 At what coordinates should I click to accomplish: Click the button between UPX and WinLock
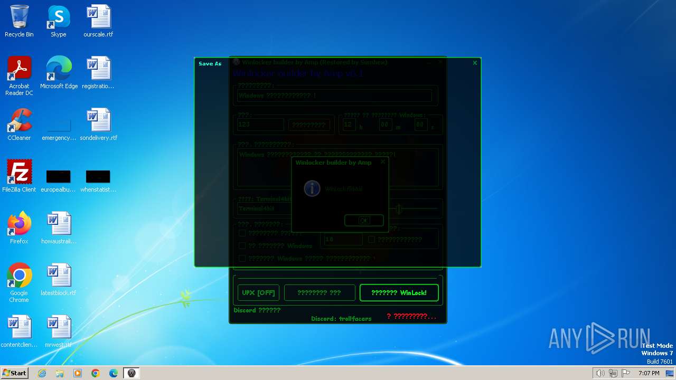click(x=320, y=292)
